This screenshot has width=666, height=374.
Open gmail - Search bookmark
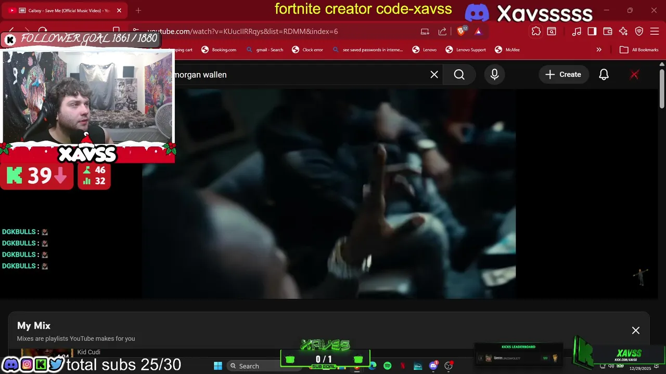265,50
